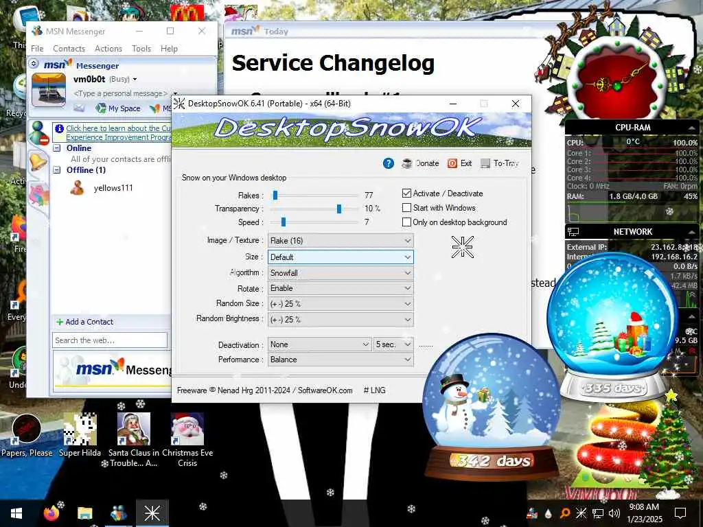
Task: Open the Random Size dropdown
Action: (x=341, y=304)
